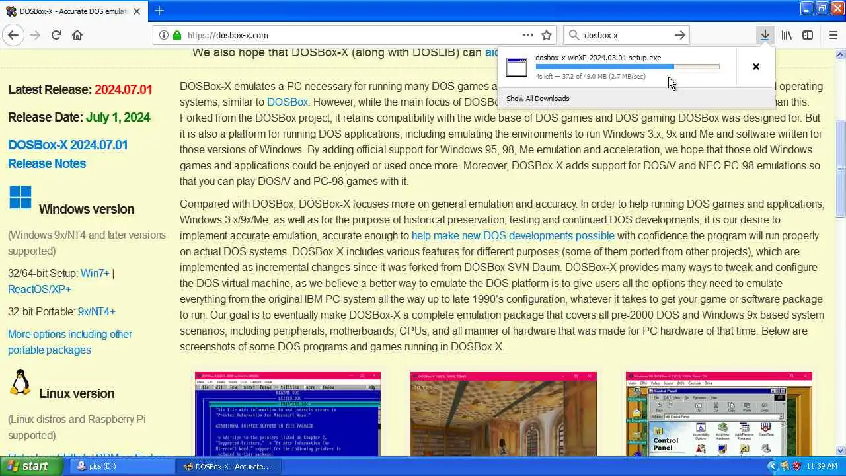Click the volume-like tray icon by the clock
The width and height of the screenshot is (846, 476).
tap(784, 466)
